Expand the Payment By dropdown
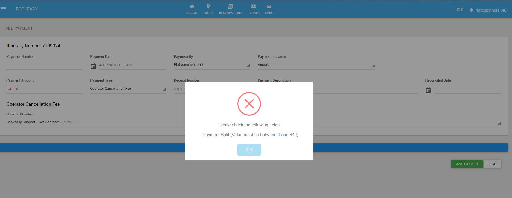Screen dimensions: 512x198 [212, 65]
